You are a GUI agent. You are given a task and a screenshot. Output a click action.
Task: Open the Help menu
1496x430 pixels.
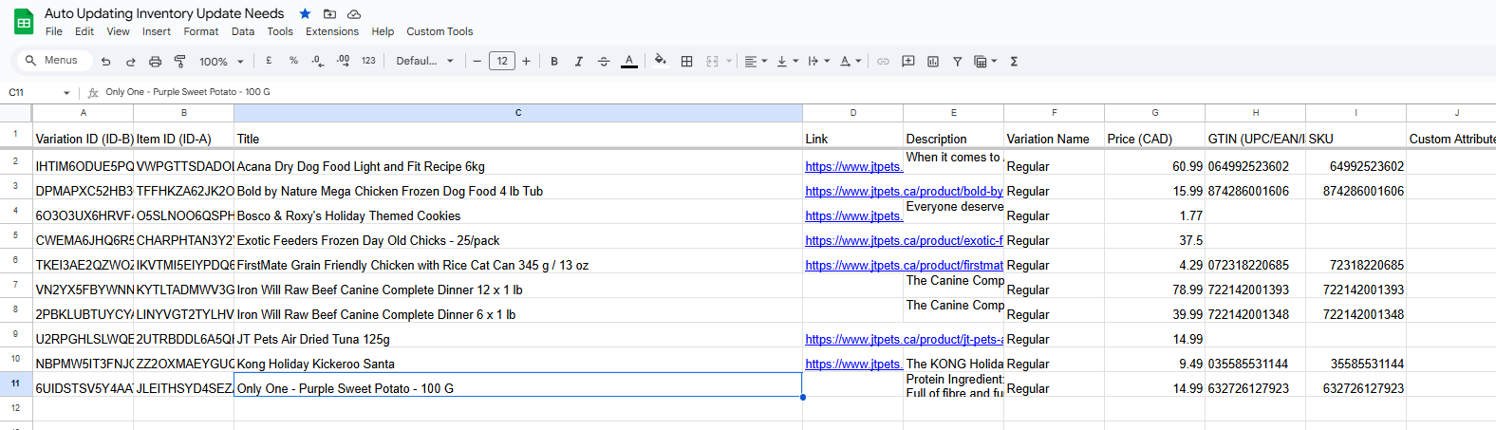tap(383, 31)
